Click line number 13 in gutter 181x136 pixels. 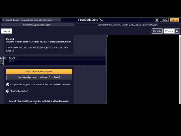click(x=1, y=58)
